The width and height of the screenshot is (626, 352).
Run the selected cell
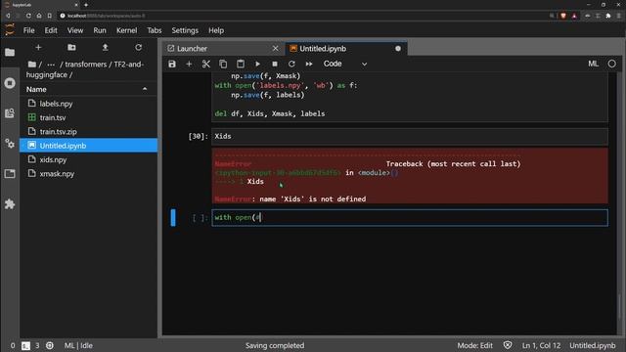257,64
